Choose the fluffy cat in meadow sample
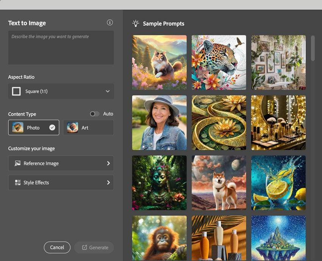The image size is (322, 261). pyautogui.click(x=159, y=62)
